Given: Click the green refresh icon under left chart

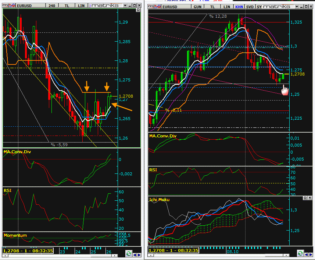Looking at the screenshot, I should click(x=129, y=254).
